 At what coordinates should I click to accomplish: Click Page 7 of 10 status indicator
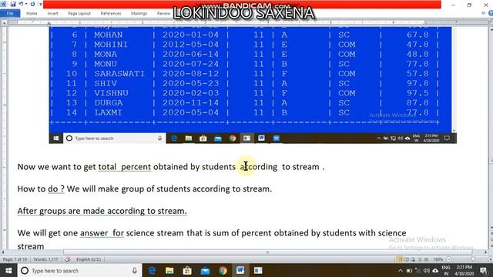(15, 259)
